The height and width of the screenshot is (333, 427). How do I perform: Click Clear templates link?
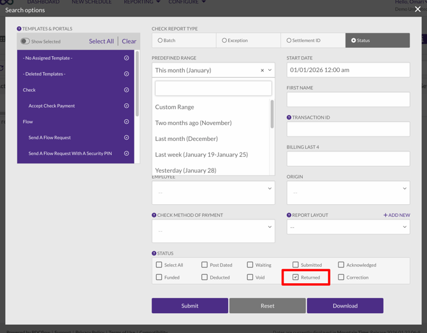tap(129, 41)
